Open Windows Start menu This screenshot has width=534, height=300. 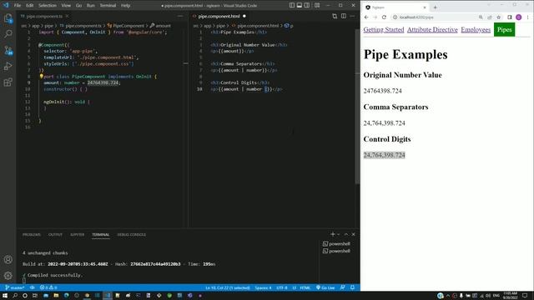pos(5,295)
